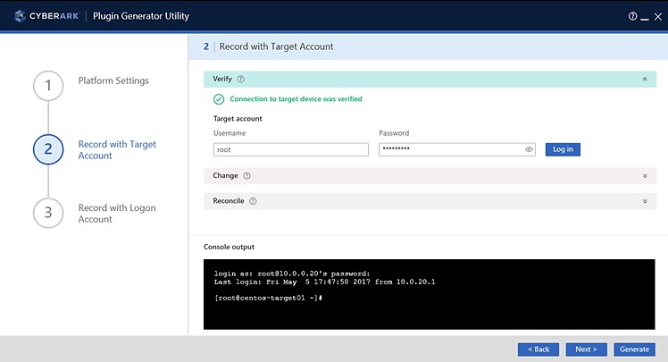Image resolution: width=668 pixels, height=362 pixels.
Task: Close the Plugin Generator Utility window
Action: [658, 17]
